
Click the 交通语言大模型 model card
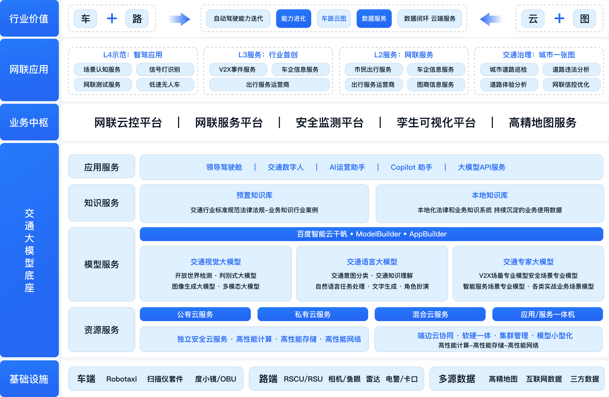pyautogui.click(x=372, y=274)
